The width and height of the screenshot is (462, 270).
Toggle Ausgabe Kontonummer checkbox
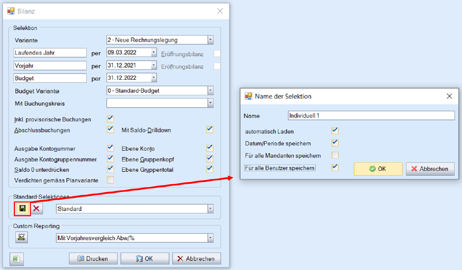[110, 148]
